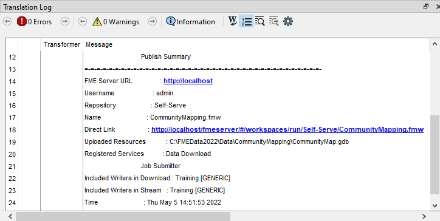Select the 'Included Writers in Stream' line
This screenshot has height=221, width=440.
154,191
